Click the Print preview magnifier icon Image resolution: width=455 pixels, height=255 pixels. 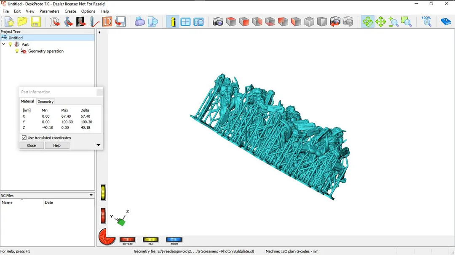[x=153, y=22]
